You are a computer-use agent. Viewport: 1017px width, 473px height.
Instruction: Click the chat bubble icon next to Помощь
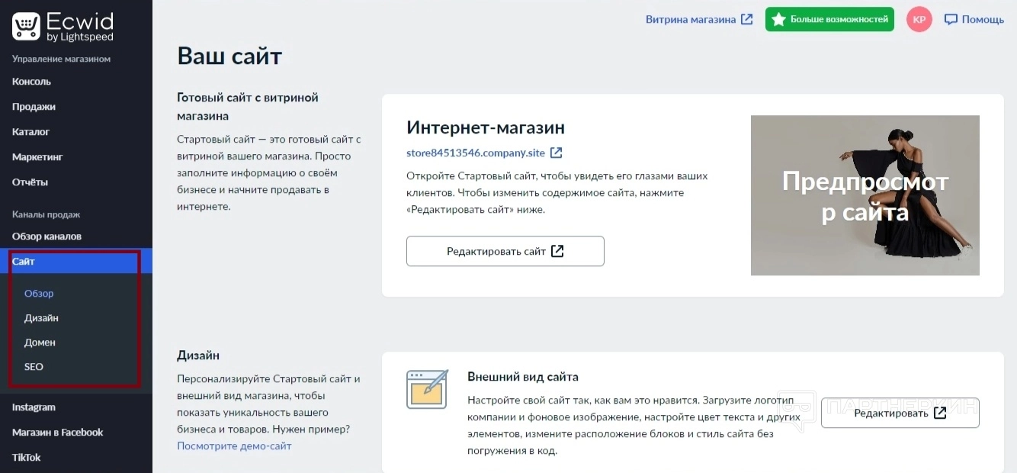950,19
